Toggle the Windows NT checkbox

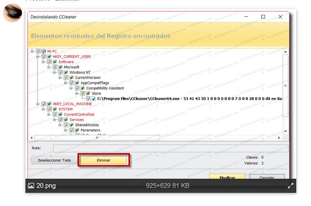coord(60,72)
